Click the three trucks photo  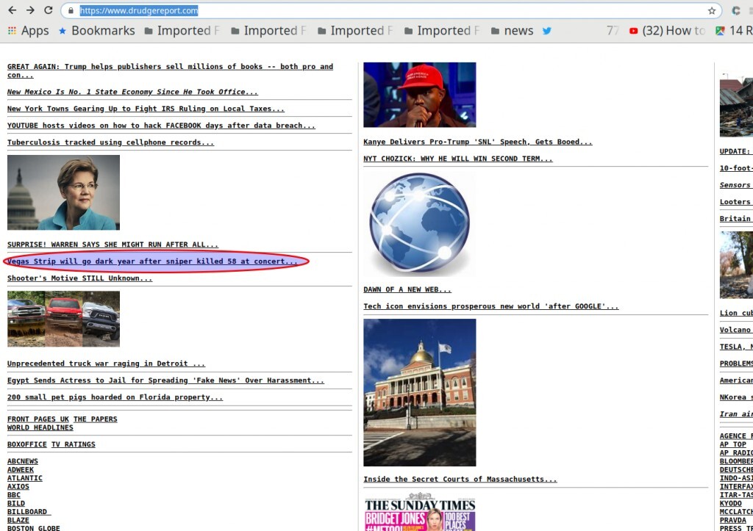[63, 319]
